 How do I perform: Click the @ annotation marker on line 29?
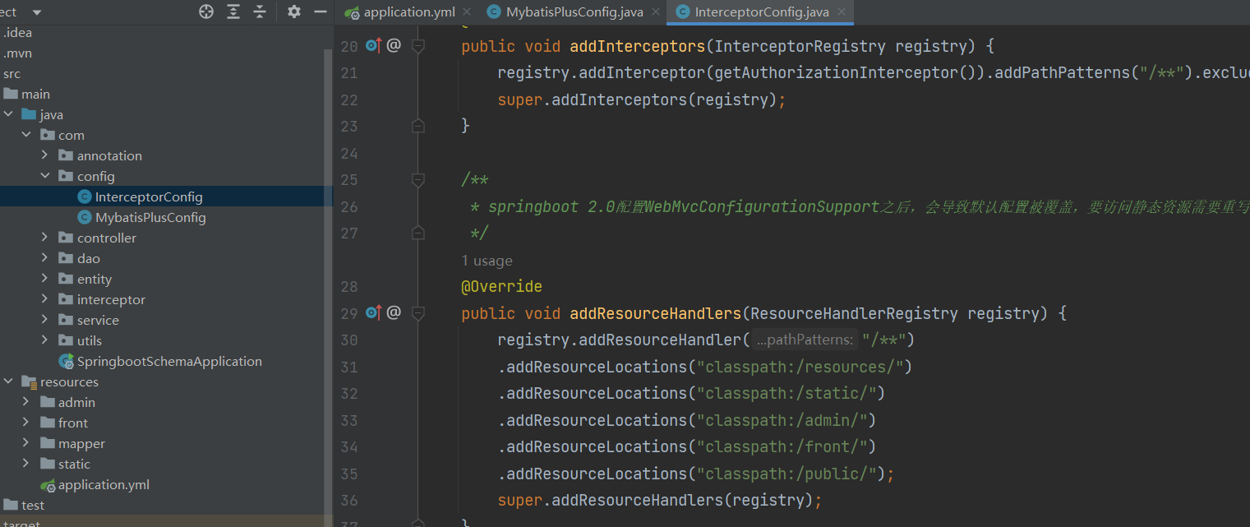click(394, 312)
